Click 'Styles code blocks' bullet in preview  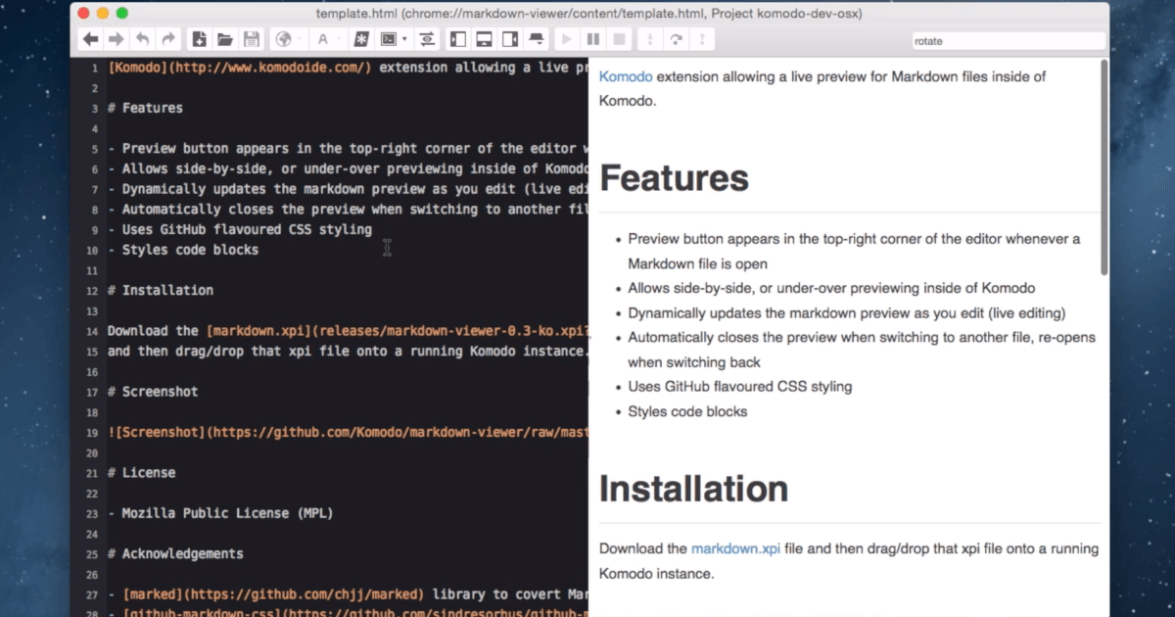[687, 411]
